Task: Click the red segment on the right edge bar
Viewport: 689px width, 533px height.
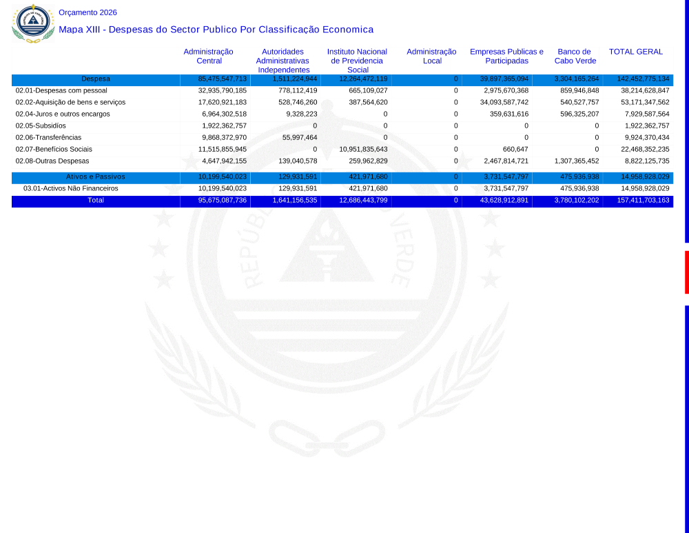Action: coord(686,272)
